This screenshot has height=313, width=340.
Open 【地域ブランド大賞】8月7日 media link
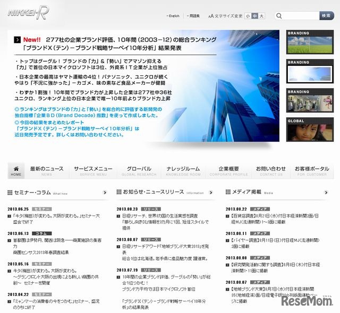(274, 295)
